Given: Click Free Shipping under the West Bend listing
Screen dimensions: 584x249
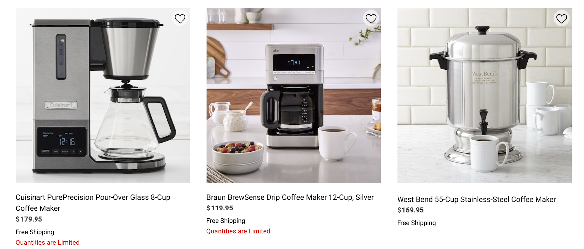Looking at the screenshot, I should pos(416,223).
